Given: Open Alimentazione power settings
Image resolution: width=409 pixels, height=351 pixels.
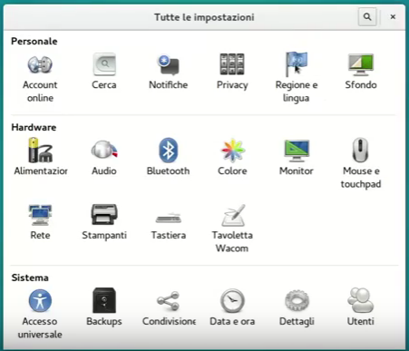Looking at the screenshot, I should pos(41,157).
